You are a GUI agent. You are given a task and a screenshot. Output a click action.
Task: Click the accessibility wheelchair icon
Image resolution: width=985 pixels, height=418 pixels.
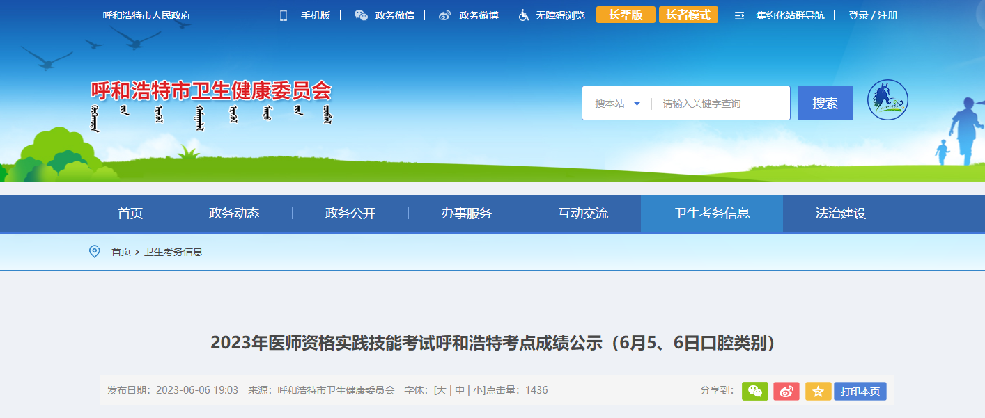524,15
